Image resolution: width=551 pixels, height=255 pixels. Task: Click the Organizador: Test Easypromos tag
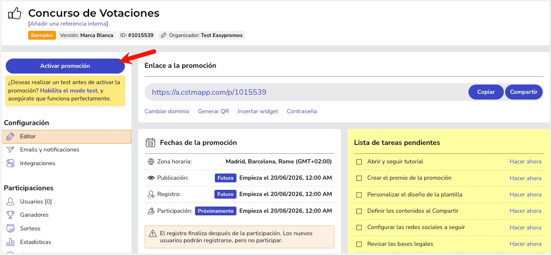pos(201,35)
